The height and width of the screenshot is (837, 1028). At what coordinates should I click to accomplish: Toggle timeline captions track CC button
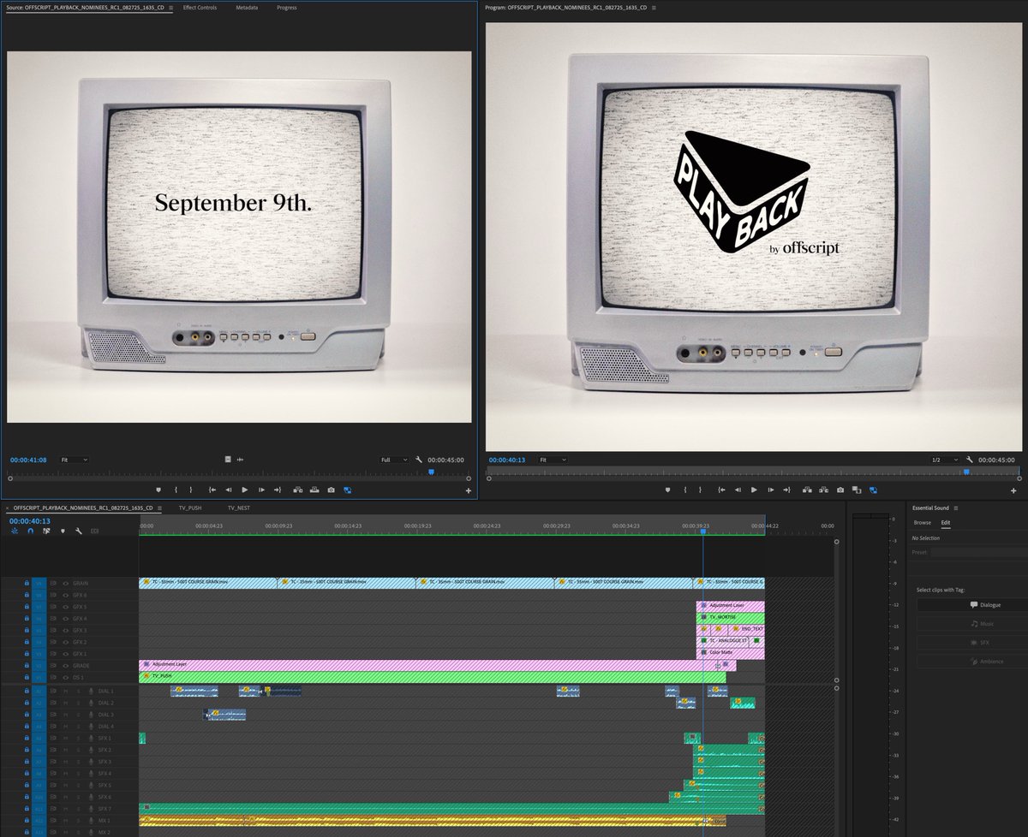94,531
